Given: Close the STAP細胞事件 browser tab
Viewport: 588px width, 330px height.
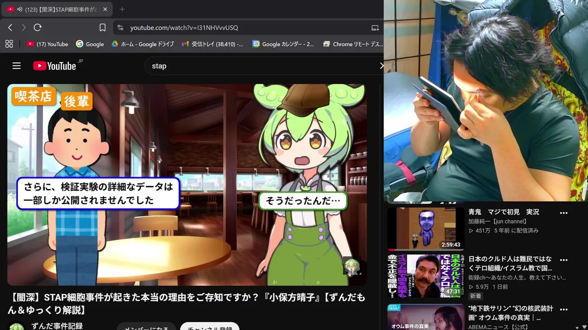Looking at the screenshot, I should pyautogui.click(x=105, y=9).
